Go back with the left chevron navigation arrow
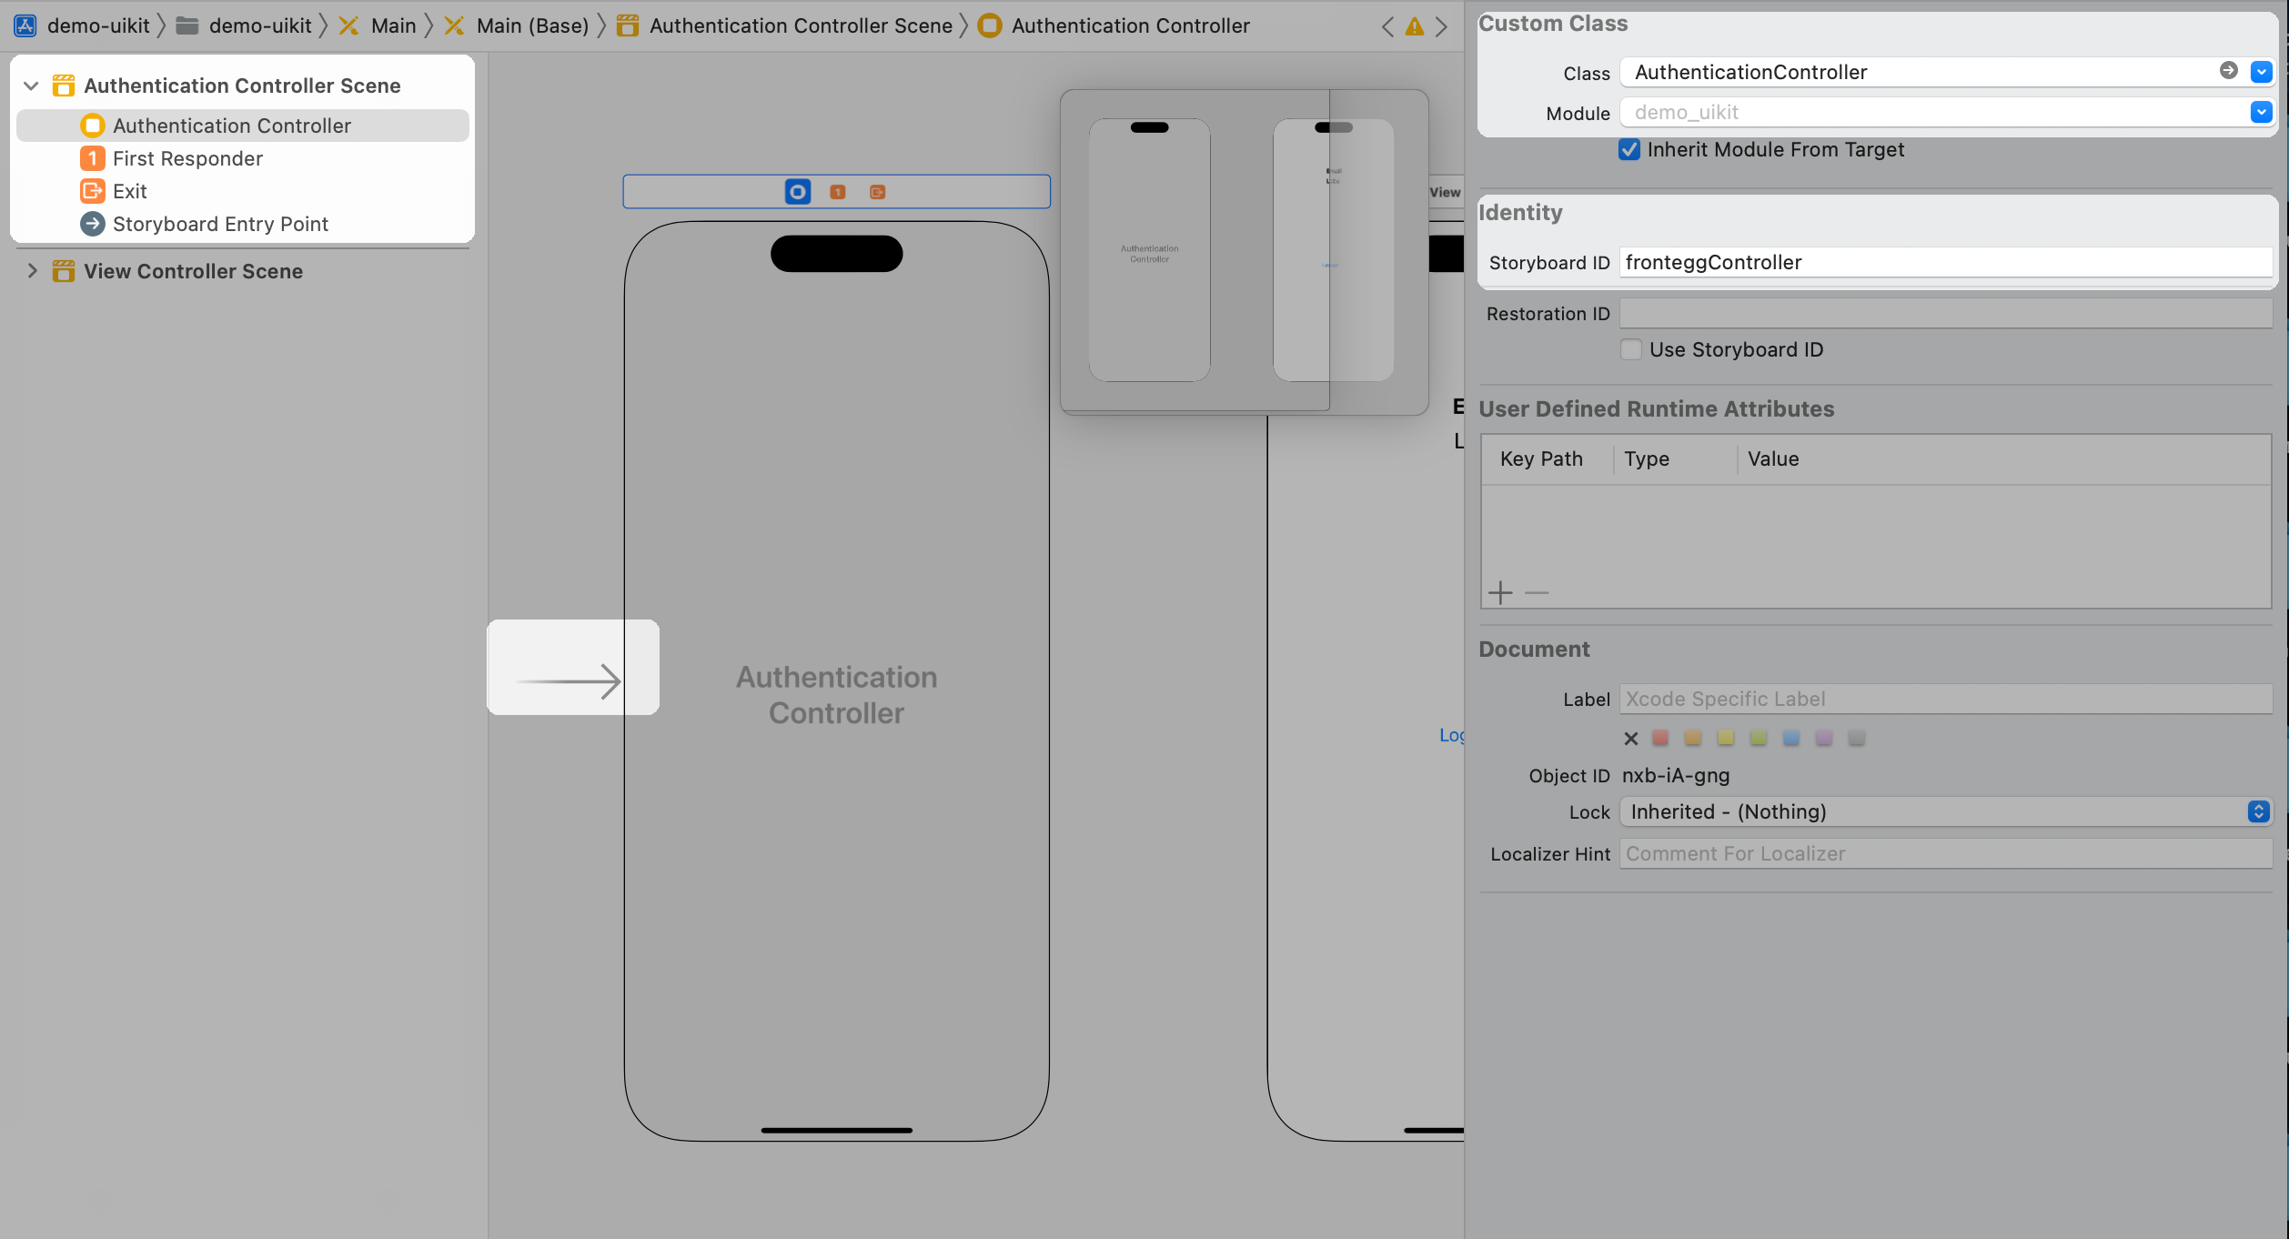 pos(1387,26)
